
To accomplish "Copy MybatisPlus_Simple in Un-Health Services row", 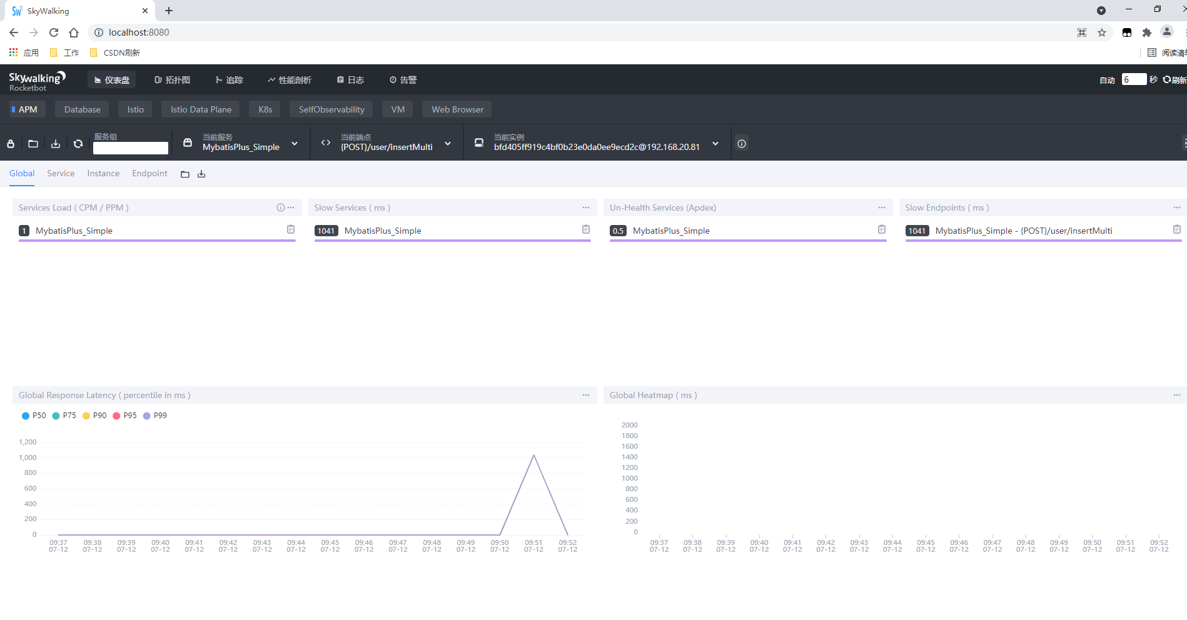I will click(882, 229).
